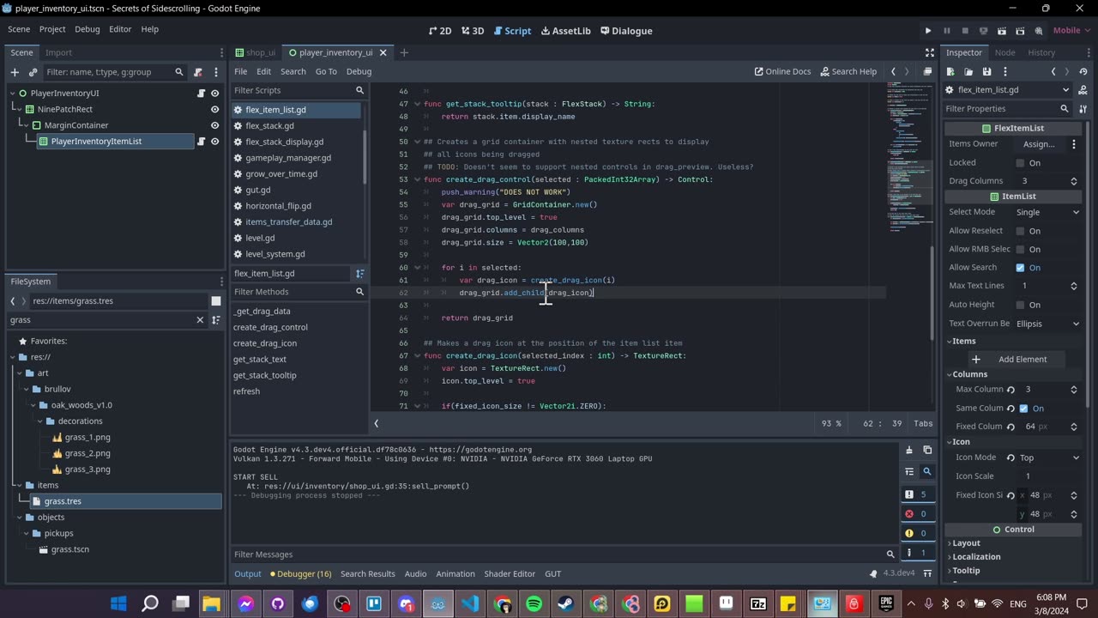1098x618 pixels.
Task: Open the Mobile renderer dropdown
Action: 1071,31
